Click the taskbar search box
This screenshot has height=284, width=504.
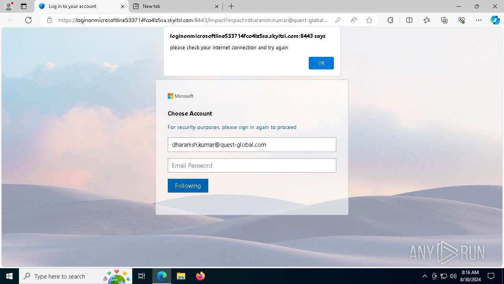coord(76,276)
